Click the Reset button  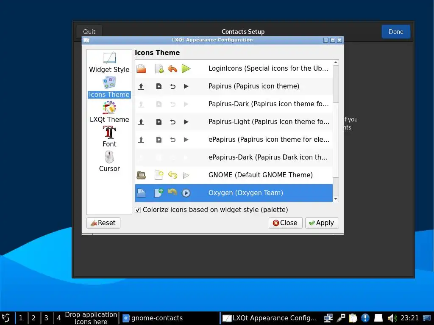103,223
